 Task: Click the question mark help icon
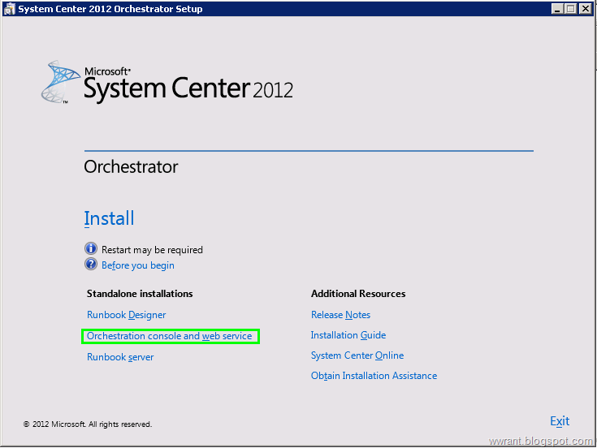coord(91,264)
